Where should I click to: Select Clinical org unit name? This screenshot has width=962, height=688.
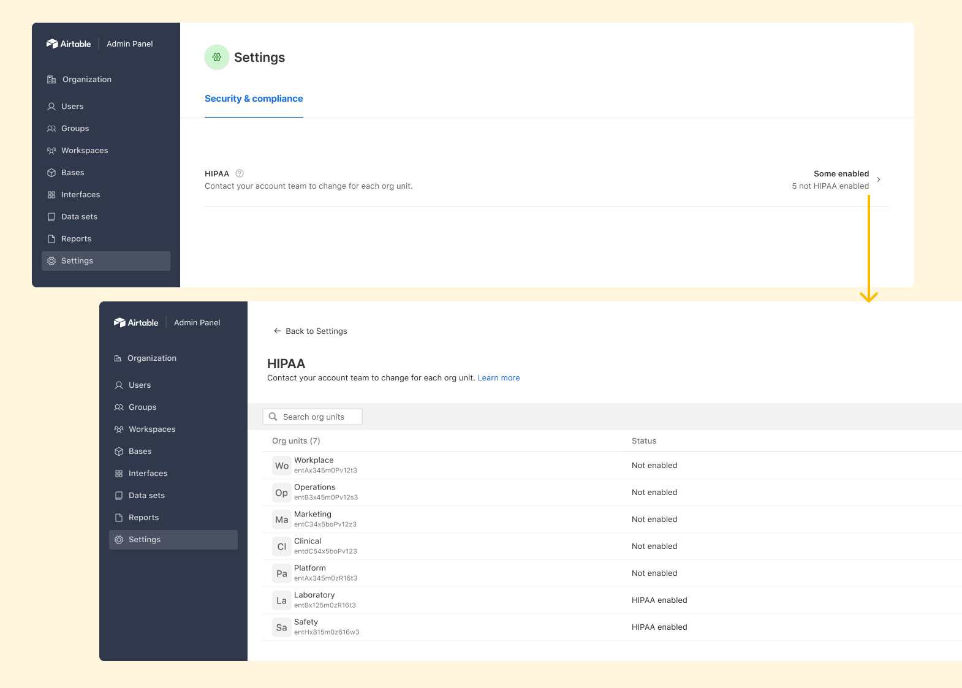point(308,542)
